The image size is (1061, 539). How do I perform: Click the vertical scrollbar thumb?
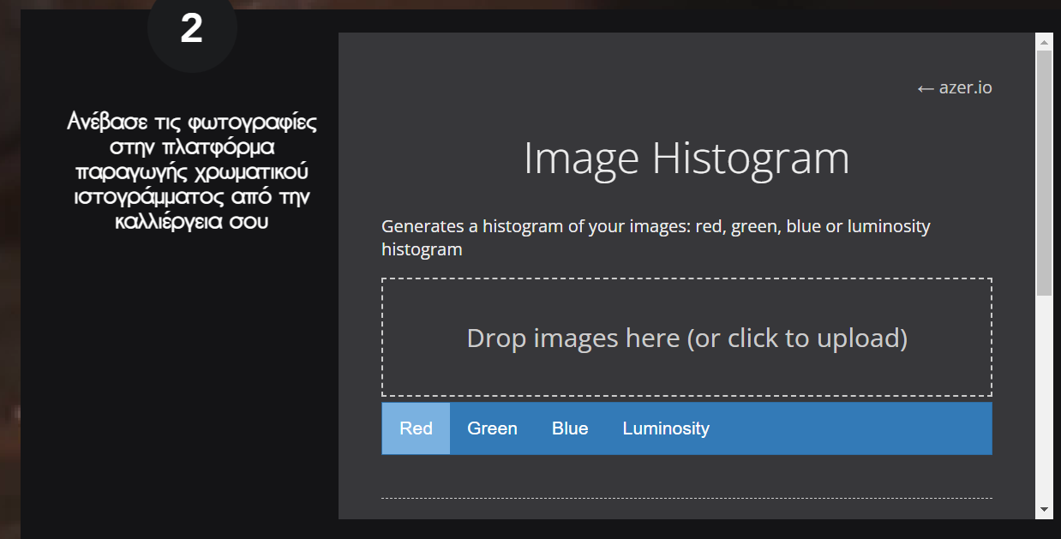tap(1044, 171)
